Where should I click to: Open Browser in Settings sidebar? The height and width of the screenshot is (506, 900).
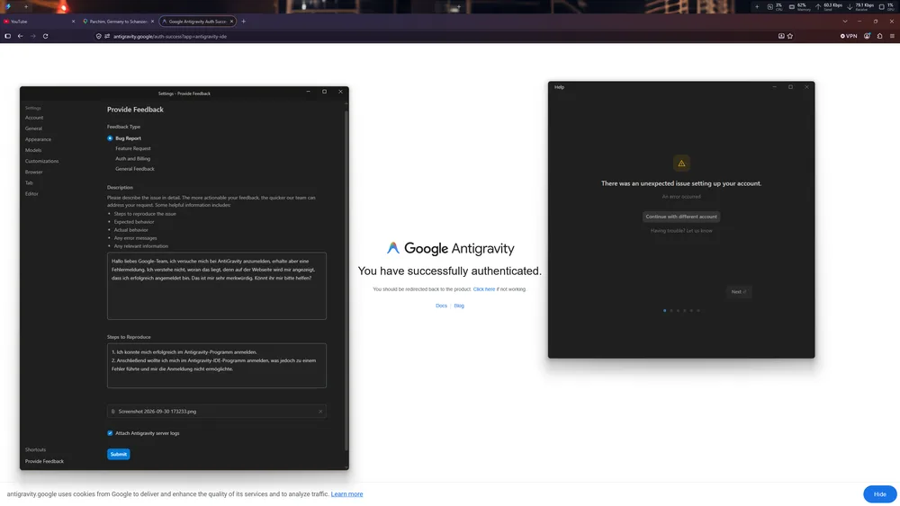point(33,172)
